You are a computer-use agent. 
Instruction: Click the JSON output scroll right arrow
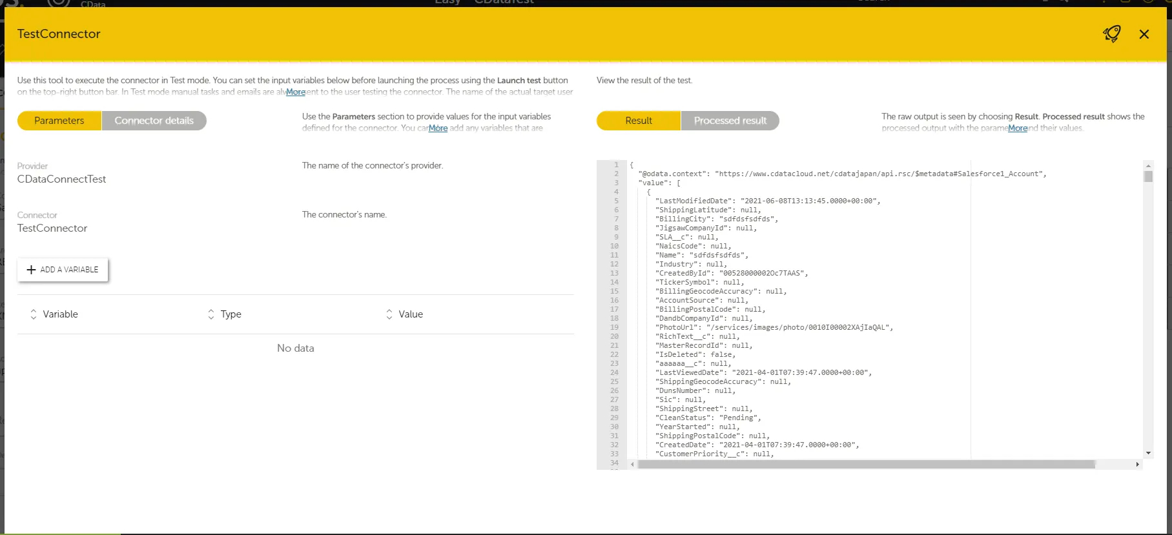(1137, 465)
